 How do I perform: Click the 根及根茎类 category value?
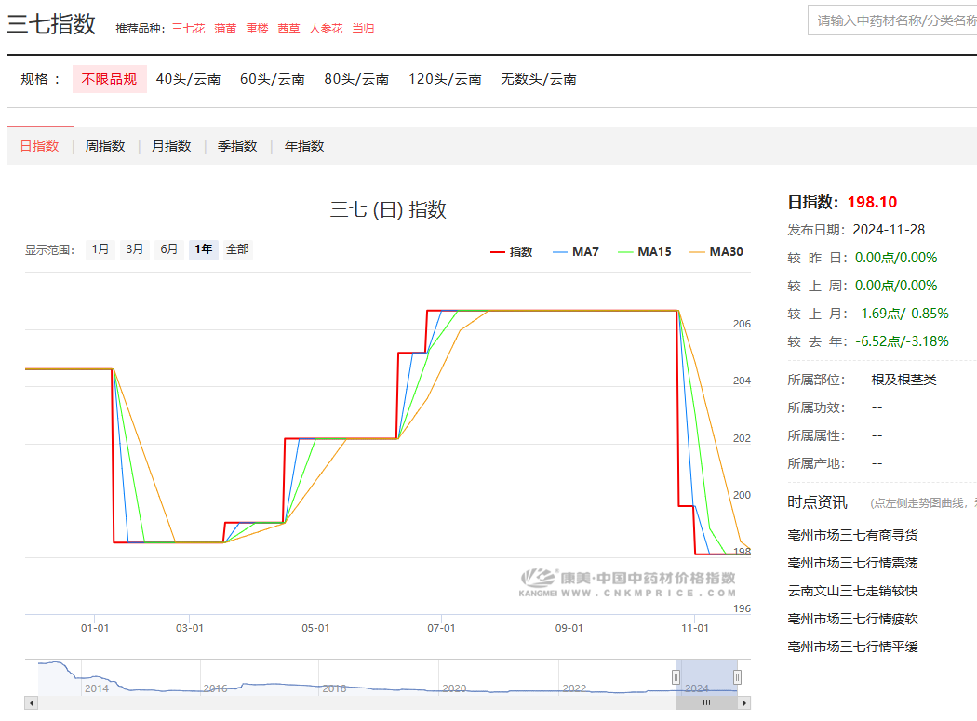point(903,381)
